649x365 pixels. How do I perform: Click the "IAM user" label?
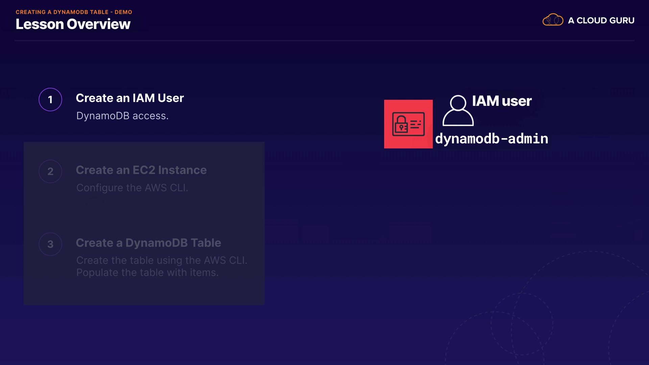coord(502,101)
